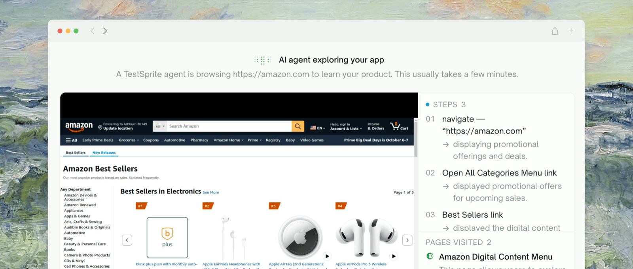
Task: Expand the Account & Lists dropdown
Action: click(x=346, y=126)
